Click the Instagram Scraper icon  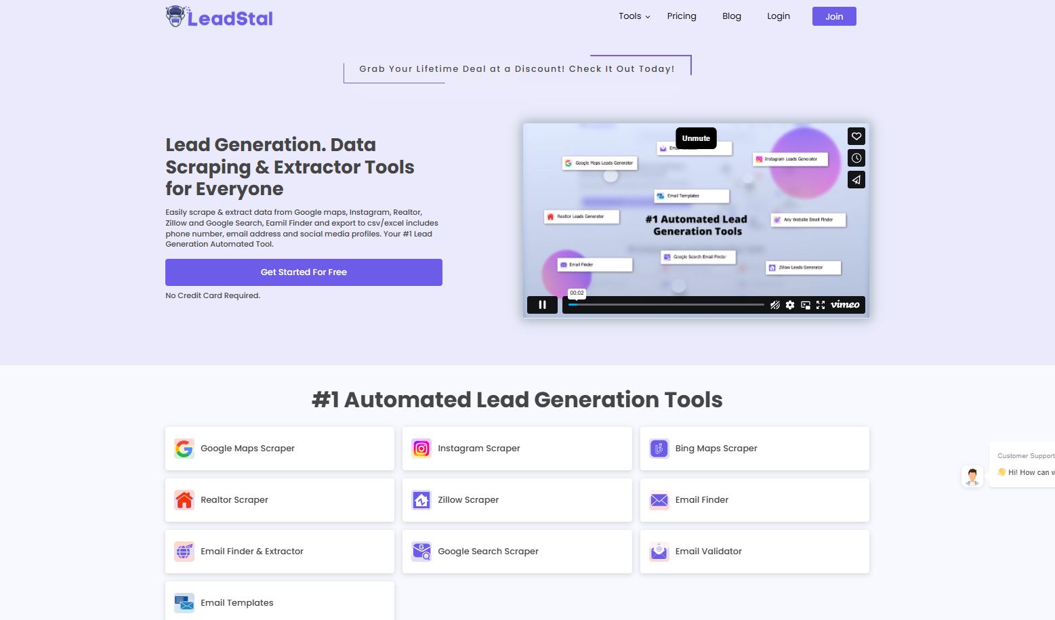pos(421,449)
